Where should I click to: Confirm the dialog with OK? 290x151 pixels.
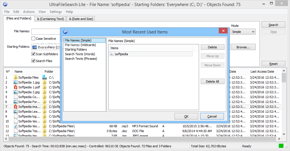tap(186, 116)
